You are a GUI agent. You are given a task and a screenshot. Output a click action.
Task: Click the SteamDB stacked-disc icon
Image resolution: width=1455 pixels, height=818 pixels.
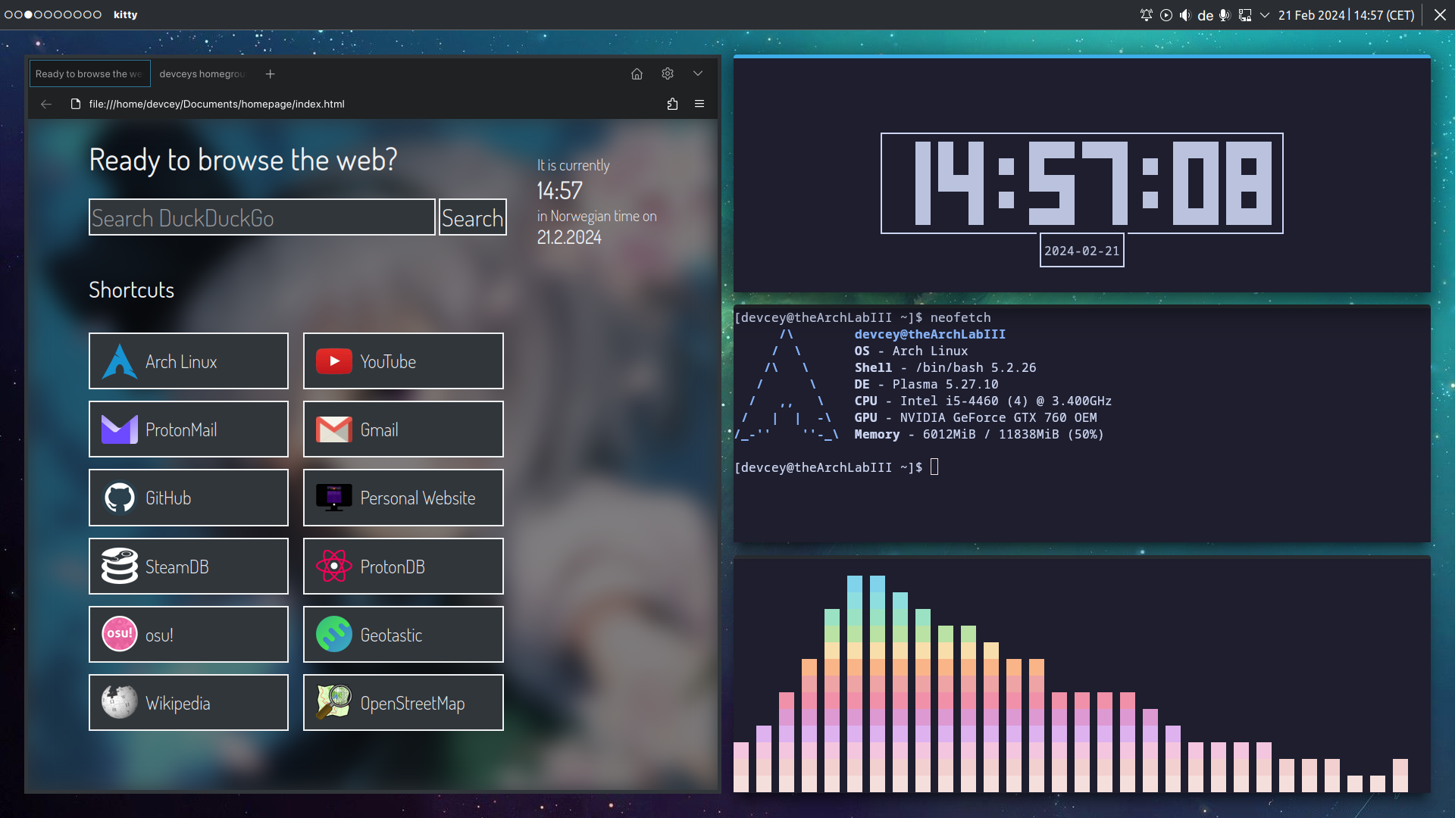(120, 567)
